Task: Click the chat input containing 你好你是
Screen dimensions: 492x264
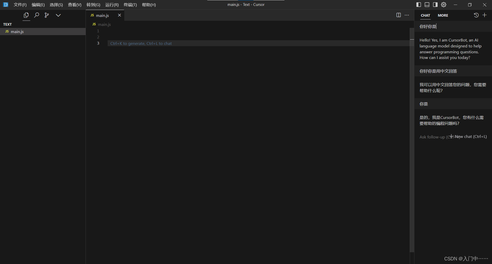Action: 453,26
